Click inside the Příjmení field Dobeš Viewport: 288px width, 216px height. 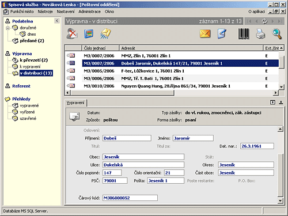(x=127, y=138)
